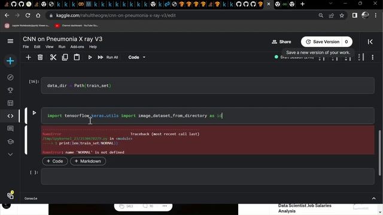Click Share button
The height and width of the screenshot is (215, 383).
pyautogui.click(x=281, y=42)
